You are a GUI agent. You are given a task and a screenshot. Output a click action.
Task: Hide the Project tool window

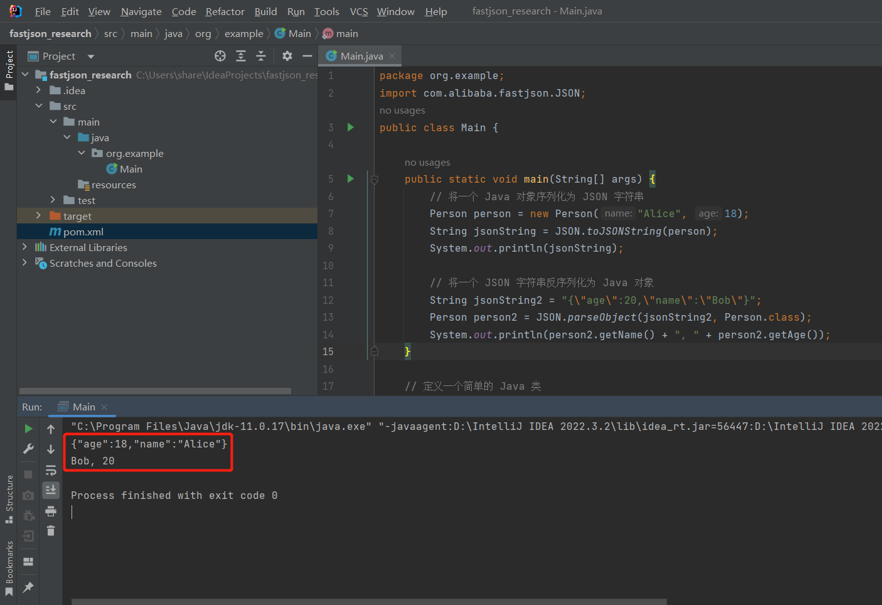point(307,56)
